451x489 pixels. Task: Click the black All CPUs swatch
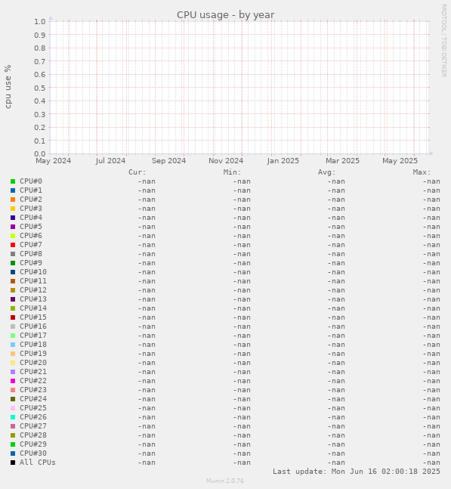click(13, 463)
